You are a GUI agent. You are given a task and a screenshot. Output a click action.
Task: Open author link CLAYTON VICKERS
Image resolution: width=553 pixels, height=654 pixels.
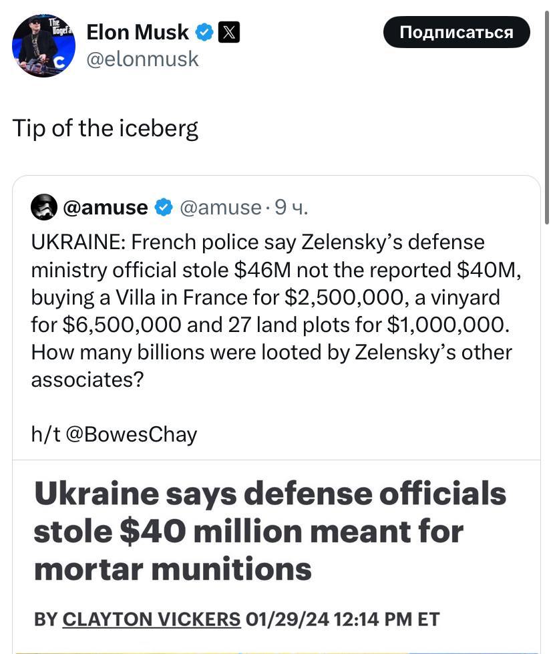[152, 619]
